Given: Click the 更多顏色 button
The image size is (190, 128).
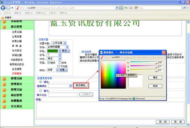Looking at the screenshot, I should point(81,86).
